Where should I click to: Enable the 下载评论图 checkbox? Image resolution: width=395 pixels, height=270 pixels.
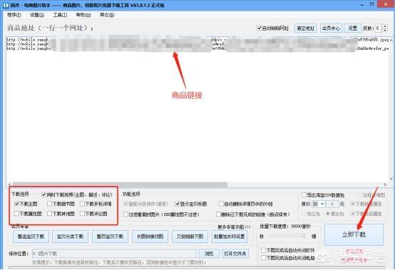[x=83, y=214]
